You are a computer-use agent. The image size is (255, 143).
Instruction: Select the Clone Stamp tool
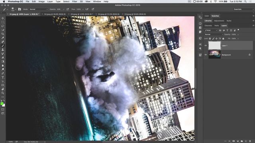(3, 50)
